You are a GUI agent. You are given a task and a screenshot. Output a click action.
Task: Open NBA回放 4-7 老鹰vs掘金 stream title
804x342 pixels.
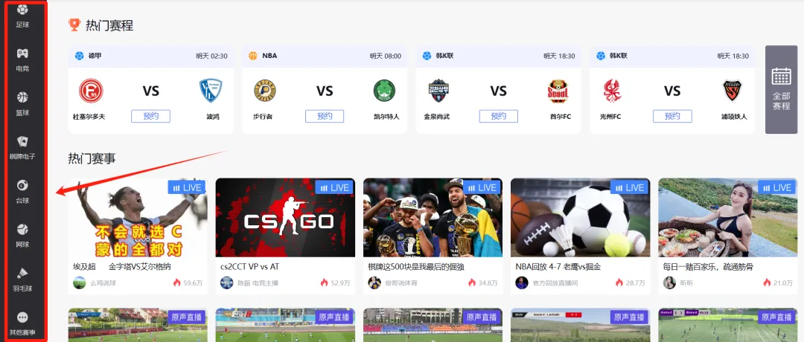[558, 267]
